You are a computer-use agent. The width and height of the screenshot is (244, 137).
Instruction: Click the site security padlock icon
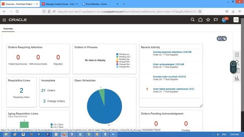click(49, 11)
